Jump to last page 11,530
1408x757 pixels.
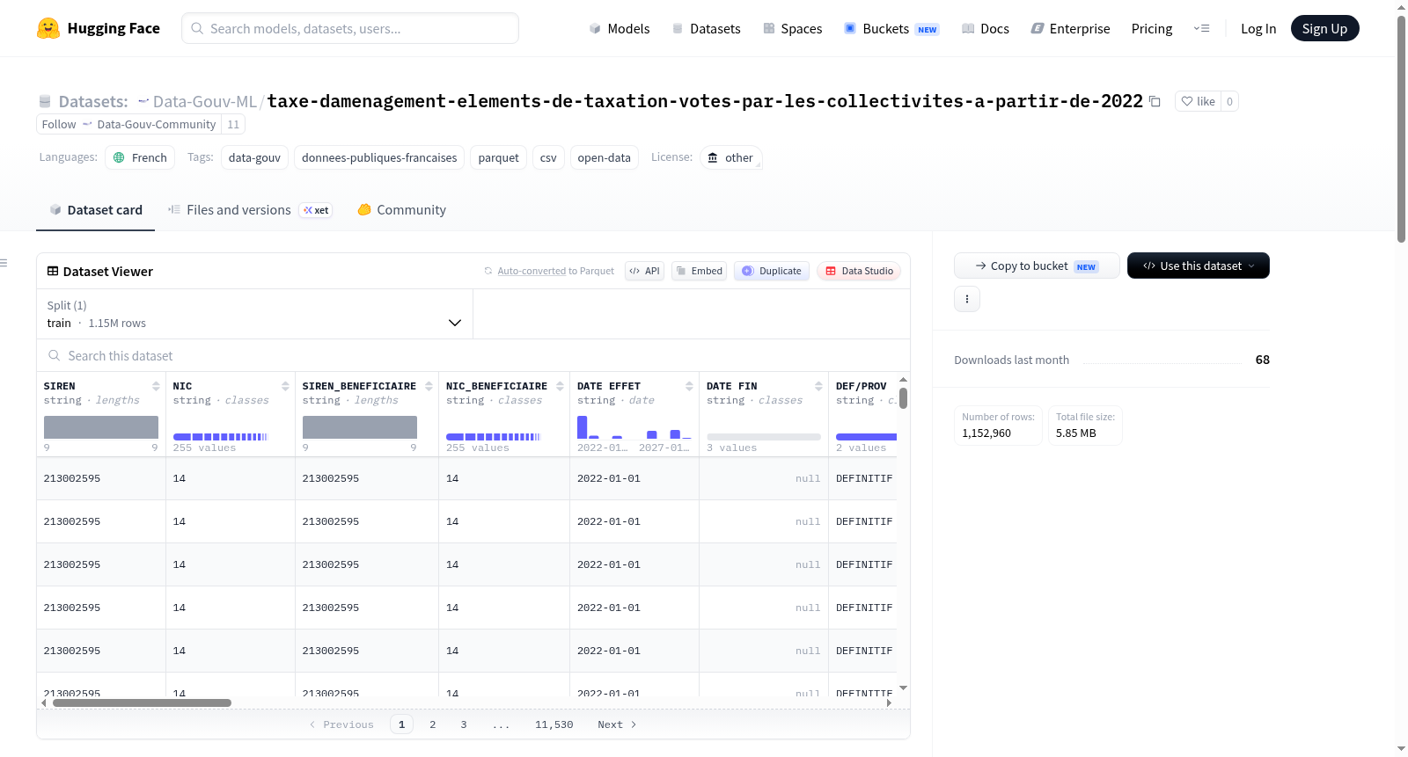point(554,724)
